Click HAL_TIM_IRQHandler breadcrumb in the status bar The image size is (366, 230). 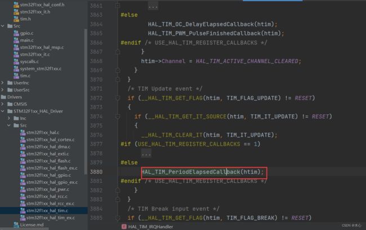150,227
